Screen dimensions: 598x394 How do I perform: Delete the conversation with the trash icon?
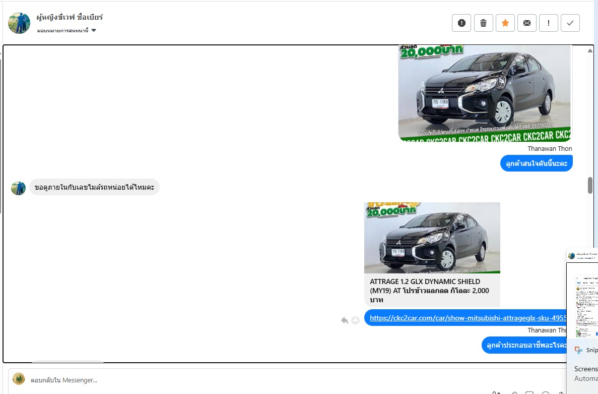coord(483,23)
